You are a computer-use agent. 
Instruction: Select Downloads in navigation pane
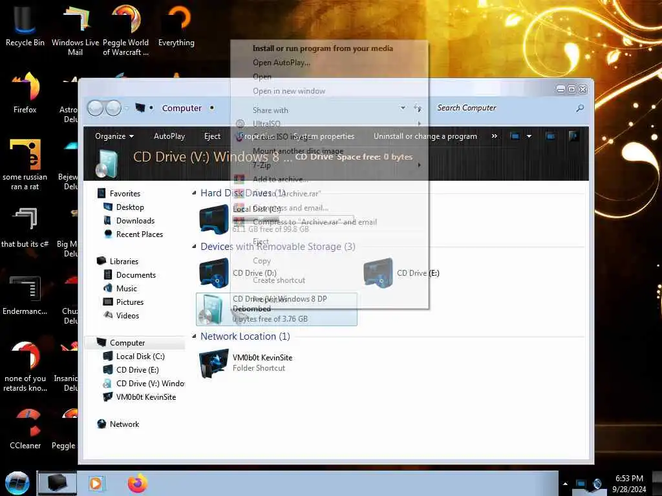click(135, 221)
